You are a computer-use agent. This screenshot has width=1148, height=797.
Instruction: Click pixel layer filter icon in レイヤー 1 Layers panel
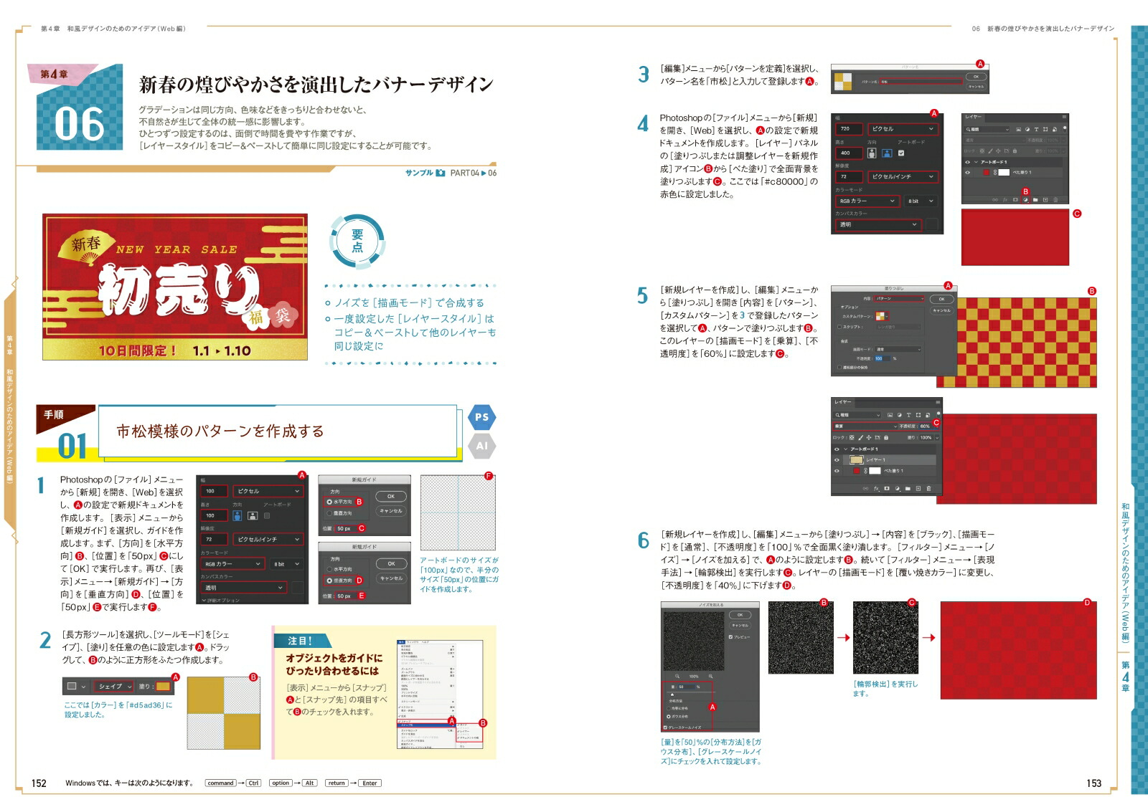point(890,415)
